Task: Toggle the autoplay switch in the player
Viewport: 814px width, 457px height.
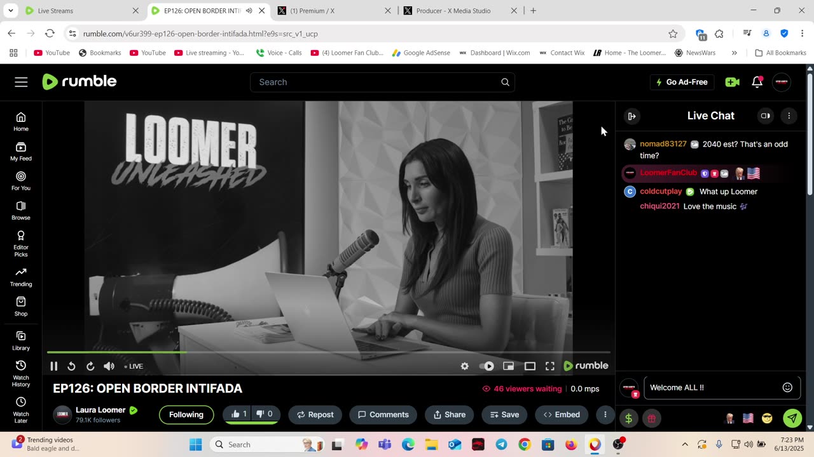Action: tap(487, 366)
